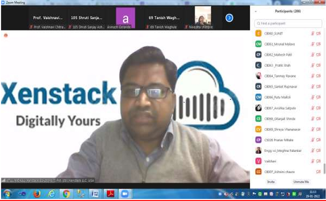Click CB067_Avishka muted microphone icon

pos(313,108)
